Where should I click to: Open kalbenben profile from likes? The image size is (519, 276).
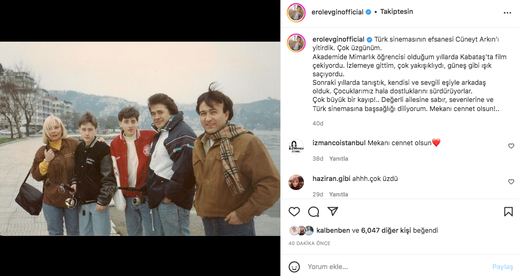pos(333,231)
